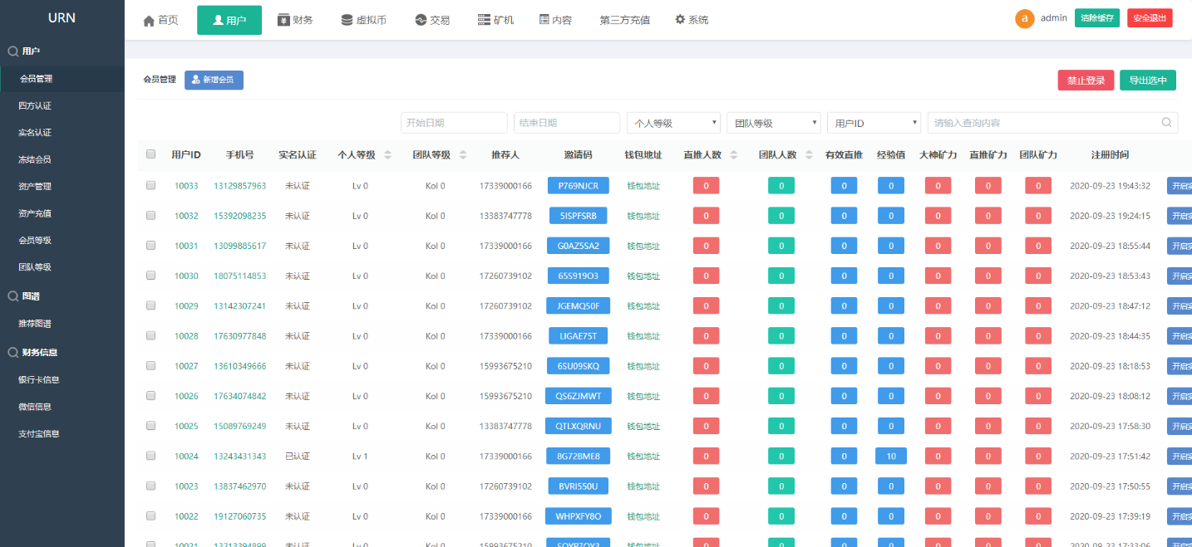Click the 开始日期 date input field
1192x547 pixels.
click(x=454, y=123)
